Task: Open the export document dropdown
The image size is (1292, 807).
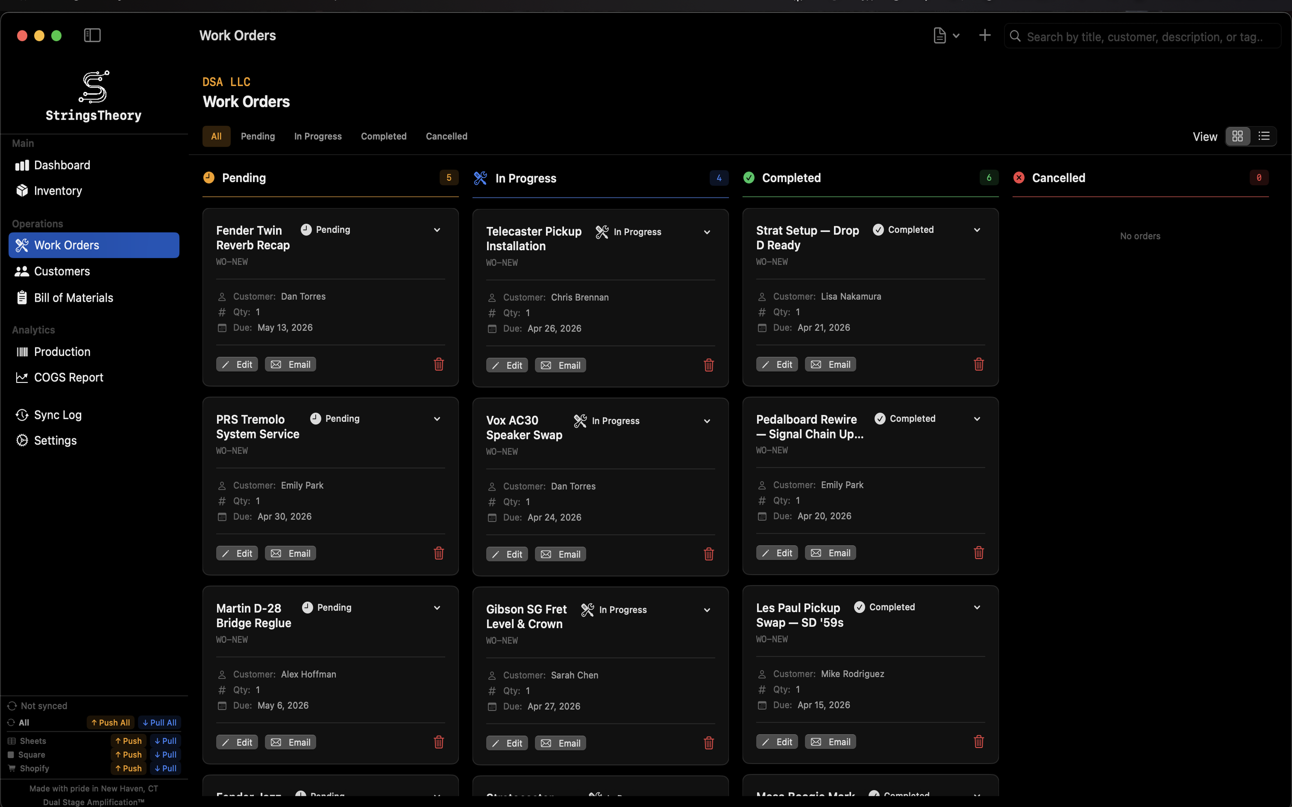Action: pos(945,35)
